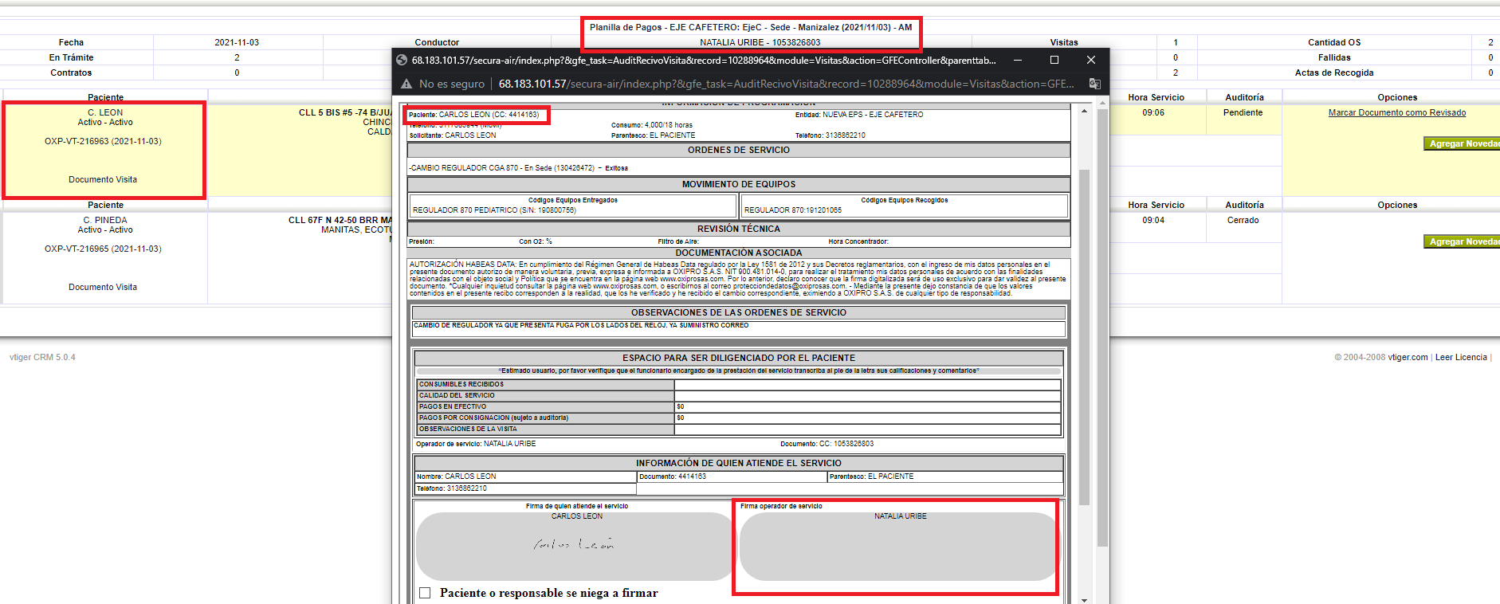Click 'Paciente: CARLOS LEON (CC: 4414163)' text
The width and height of the screenshot is (1500, 604).
point(474,115)
